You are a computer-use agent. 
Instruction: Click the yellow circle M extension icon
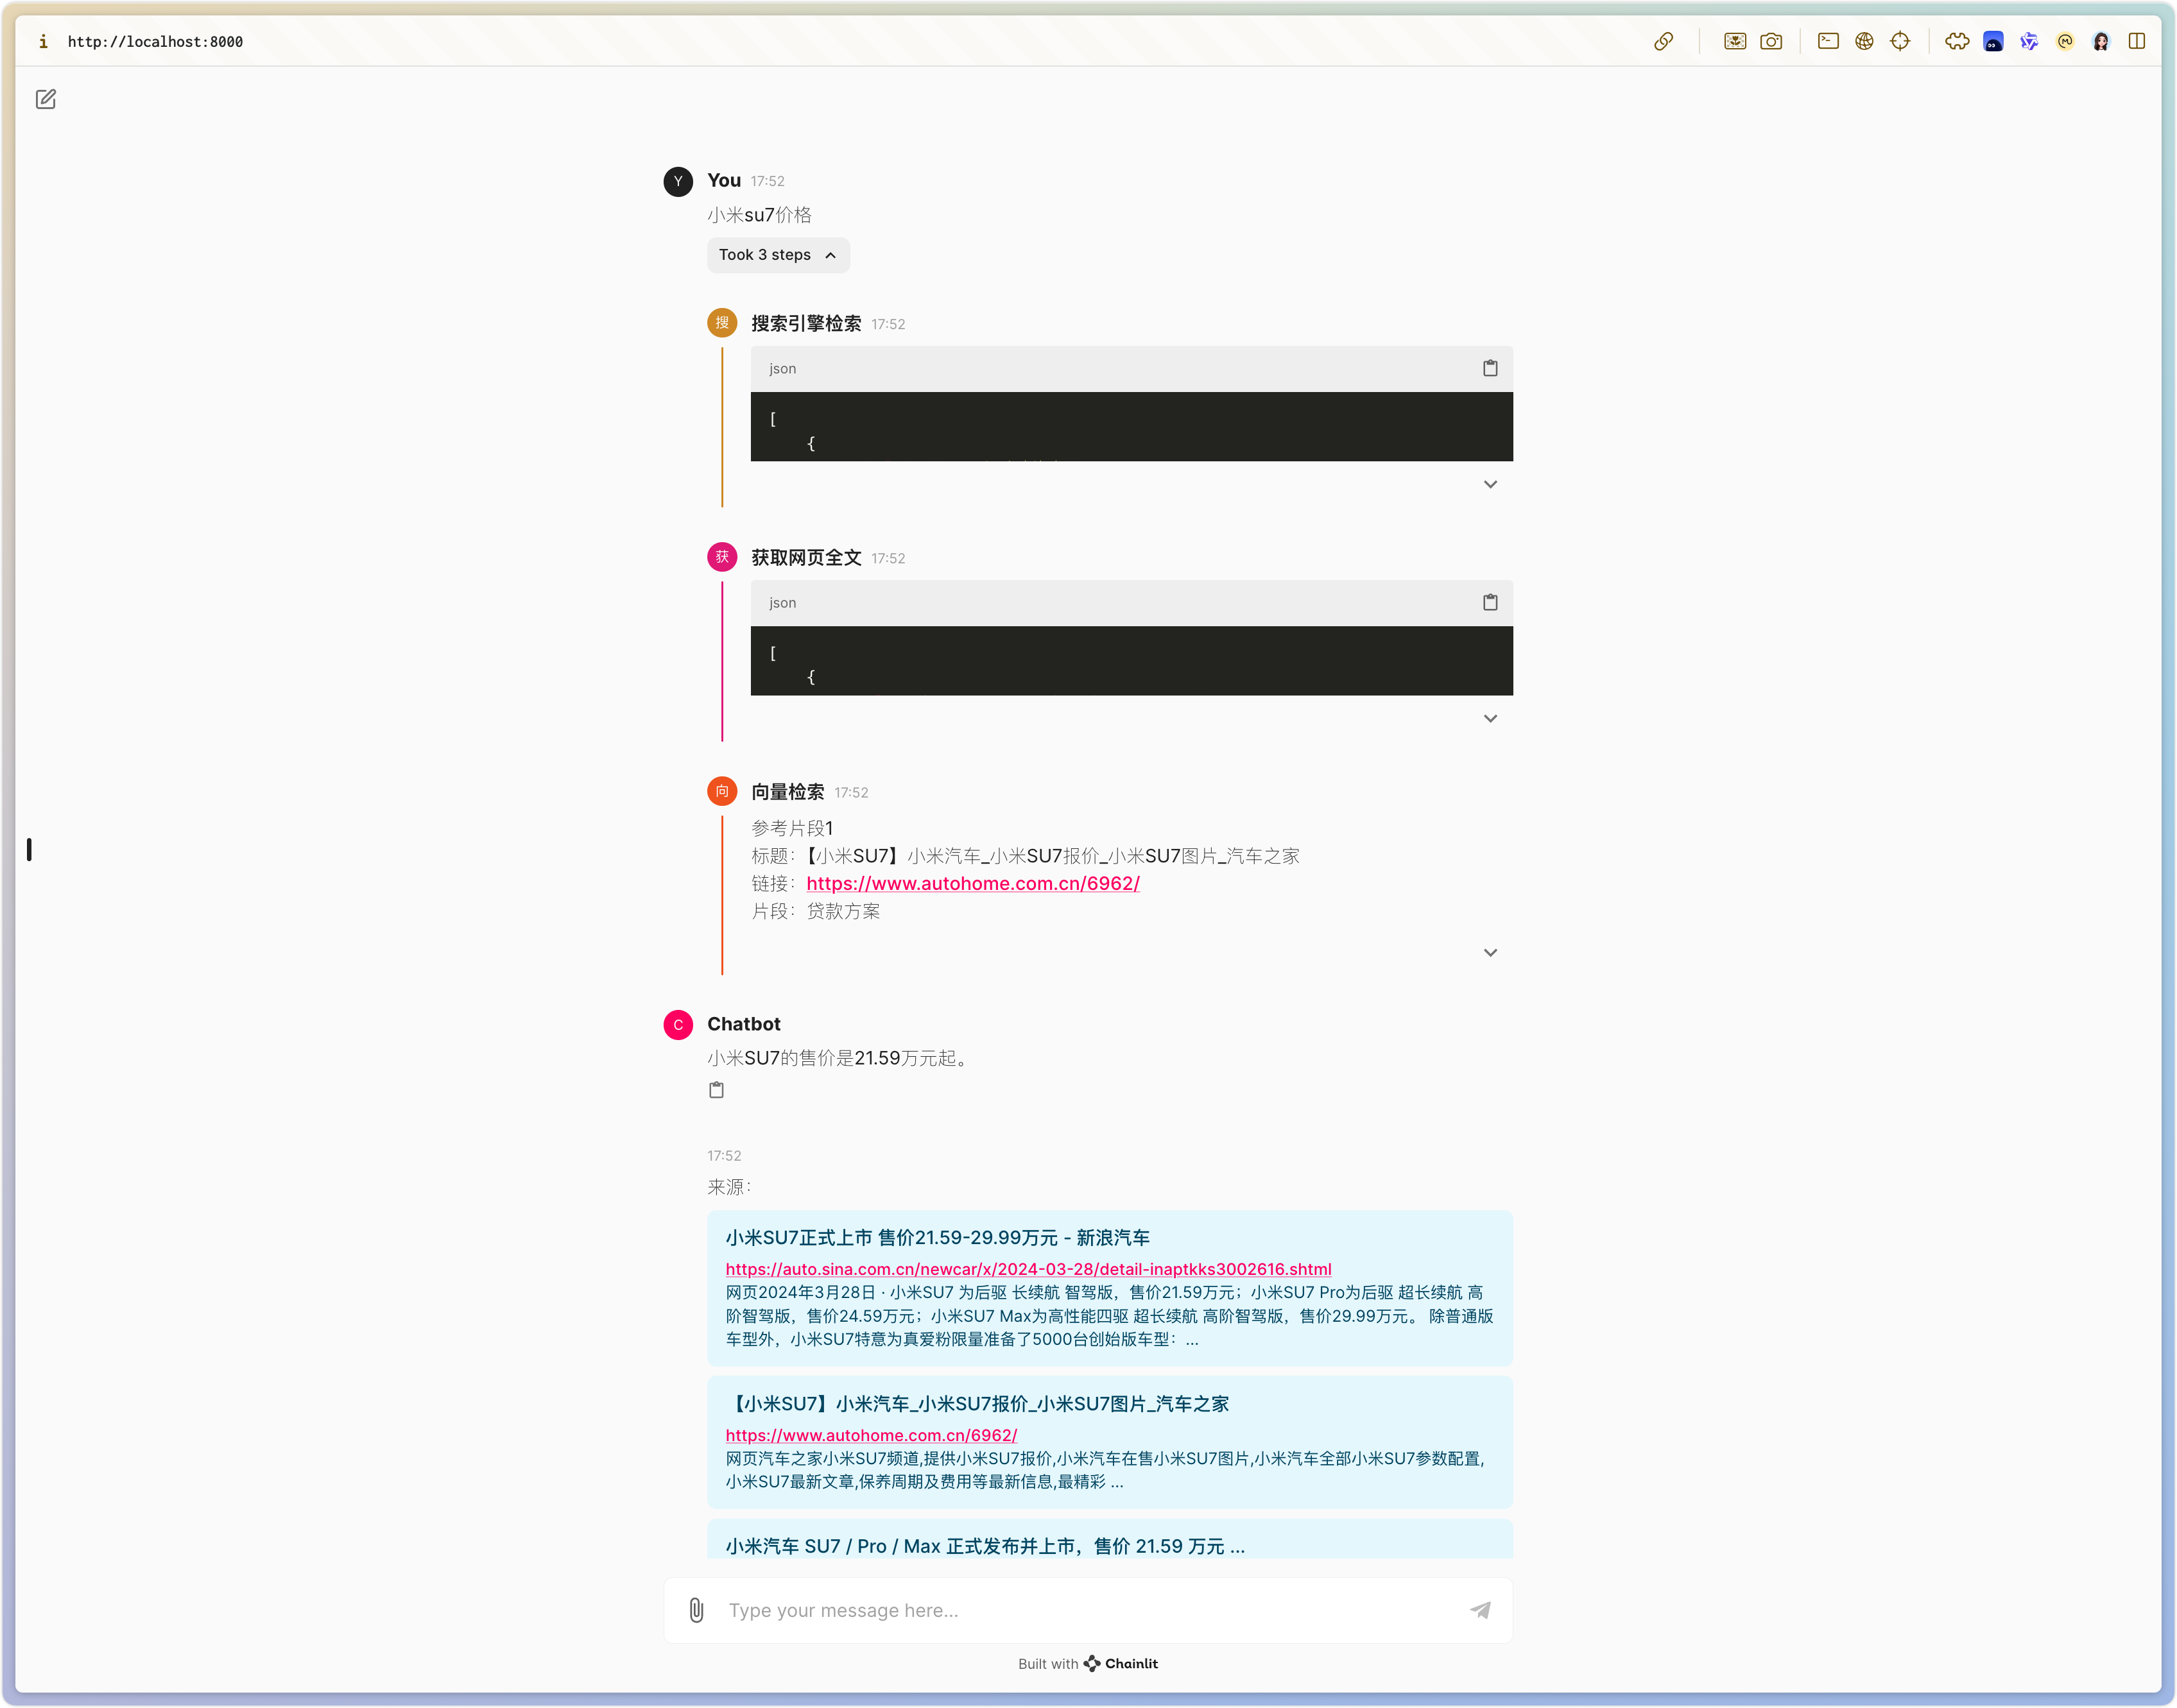click(x=2065, y=41)
